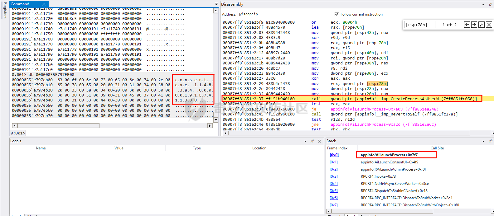Open Locals panel options dropdown
The height and width of the screenshot is (216, 494).
(305, 141)
